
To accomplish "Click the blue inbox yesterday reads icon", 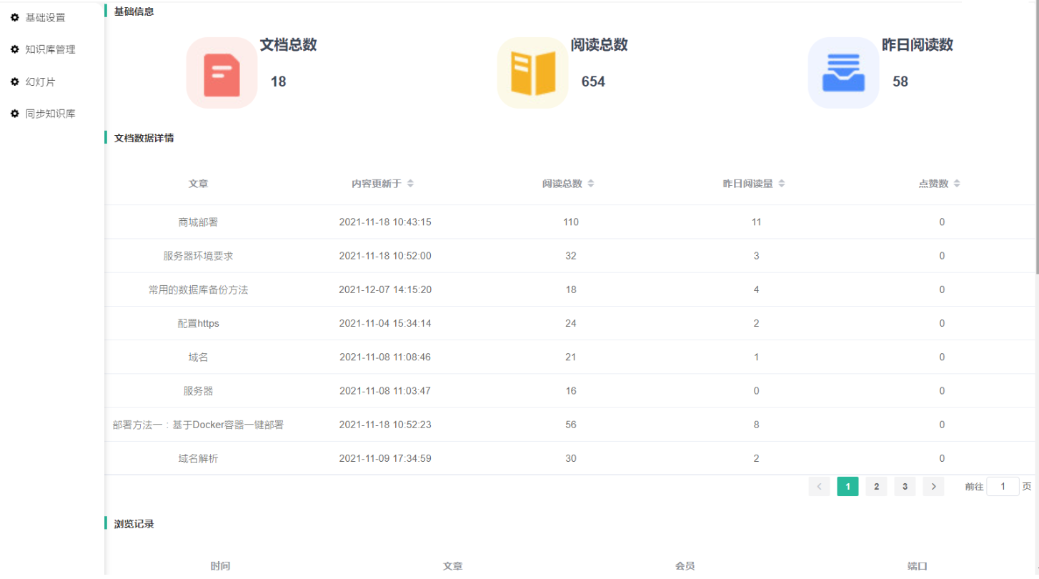I will pos(843,73).
